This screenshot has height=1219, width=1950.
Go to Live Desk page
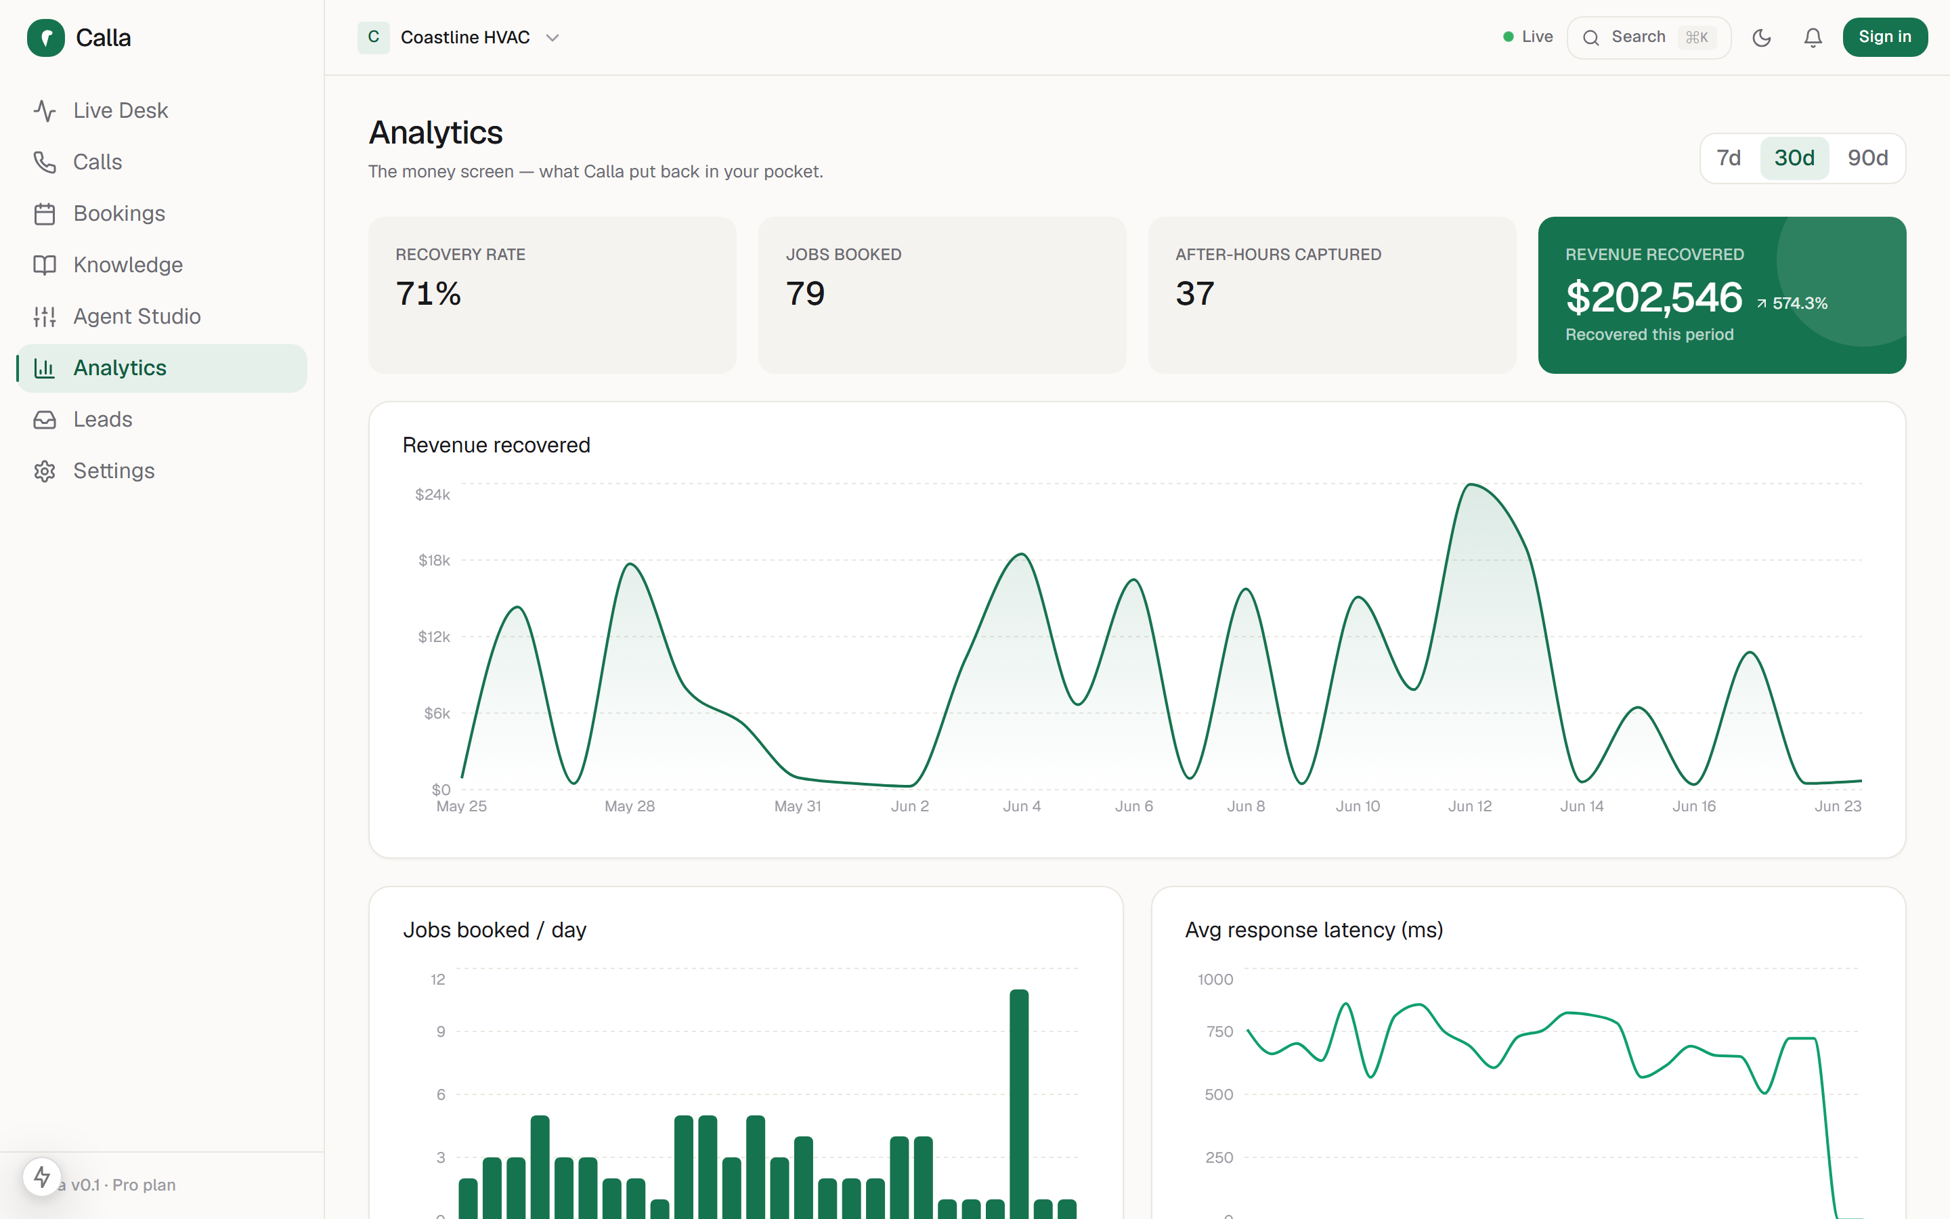click(x=162, y=110)
